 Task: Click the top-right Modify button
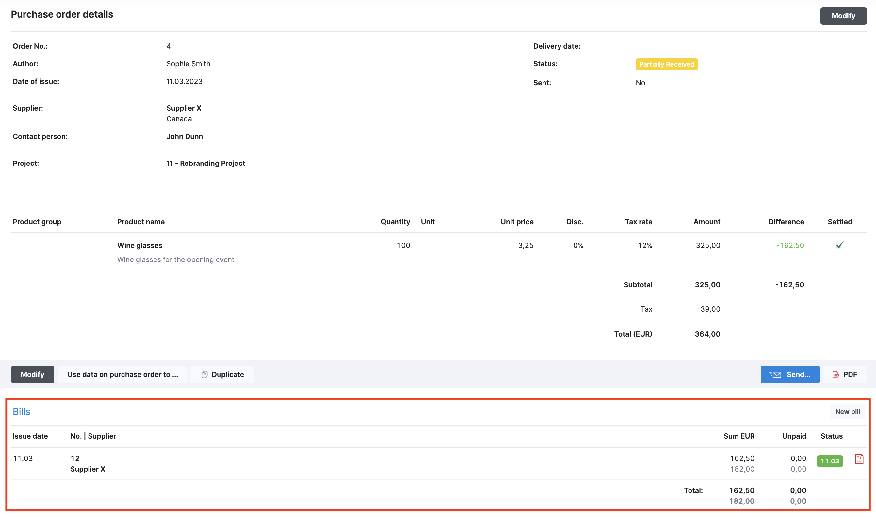(843, 16)
